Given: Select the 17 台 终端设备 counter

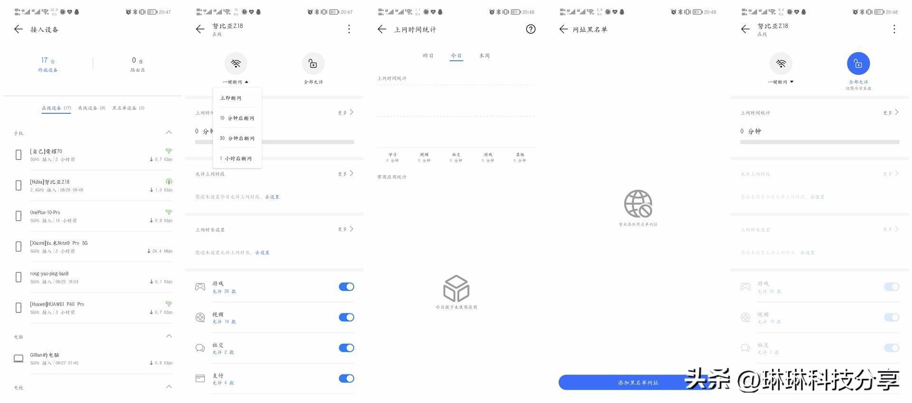Looking at the screenshot, I should (x=48, y=65).
